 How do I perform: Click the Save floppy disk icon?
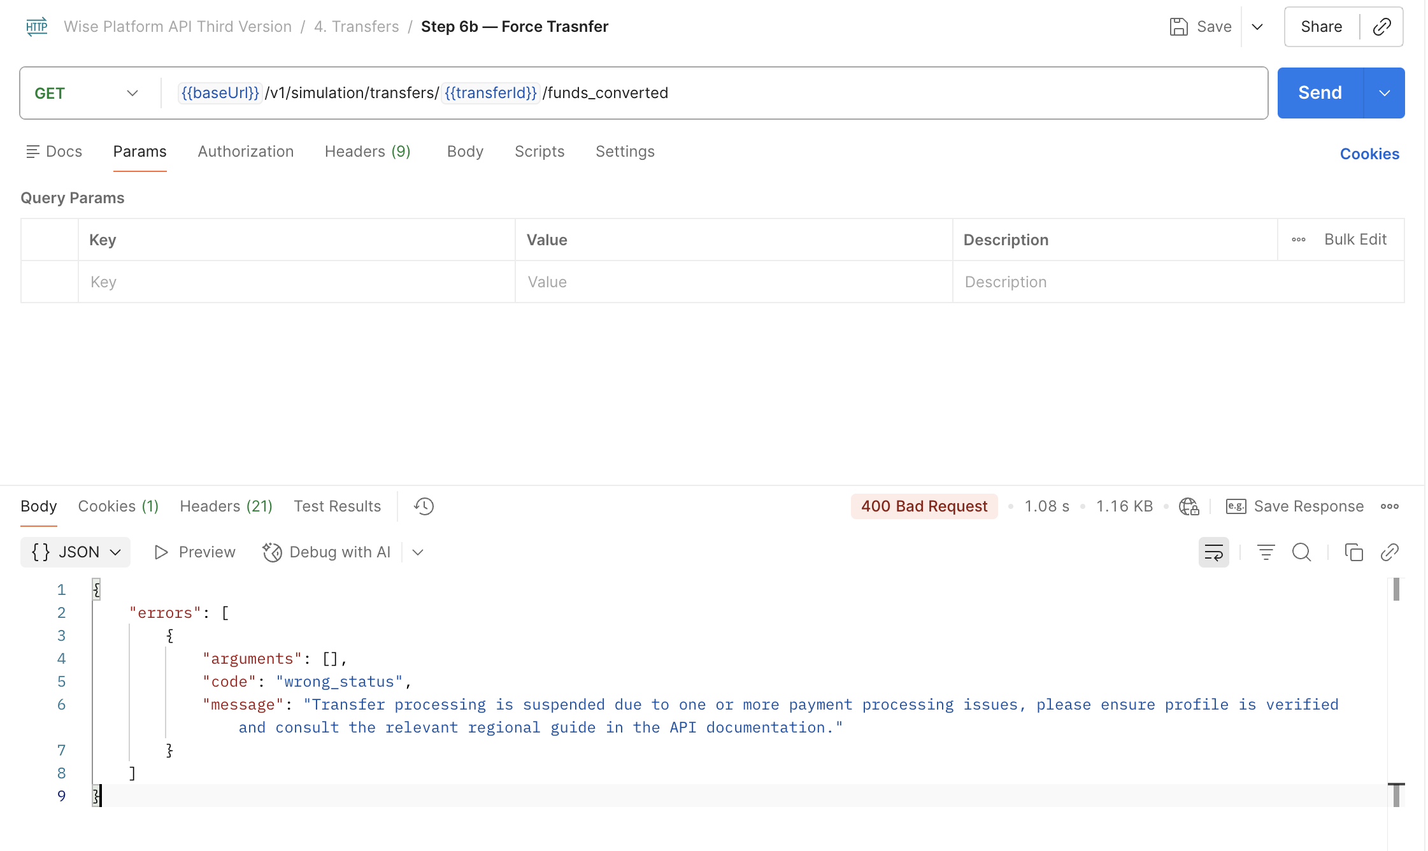(1179, 27)
